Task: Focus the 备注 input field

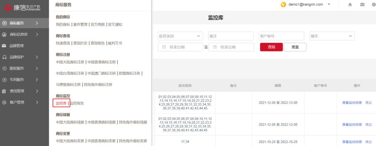Action: click(231, 36)
